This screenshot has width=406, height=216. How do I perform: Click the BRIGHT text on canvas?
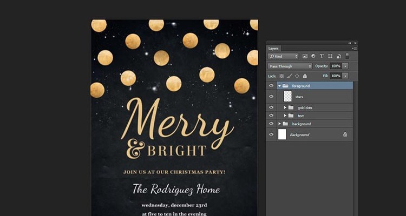click(177, 151)
